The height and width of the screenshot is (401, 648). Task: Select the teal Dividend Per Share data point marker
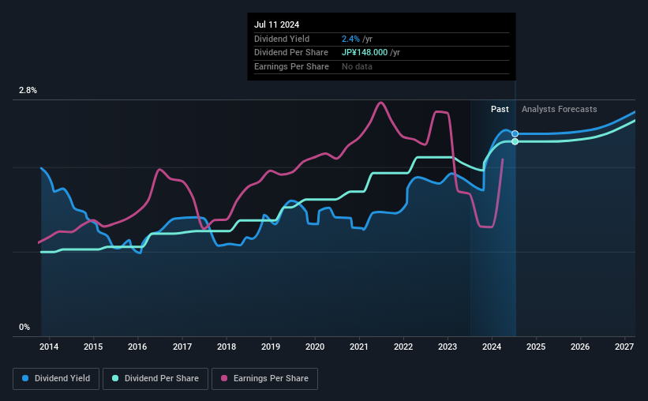pyautogui.click(x=515, y=142)
